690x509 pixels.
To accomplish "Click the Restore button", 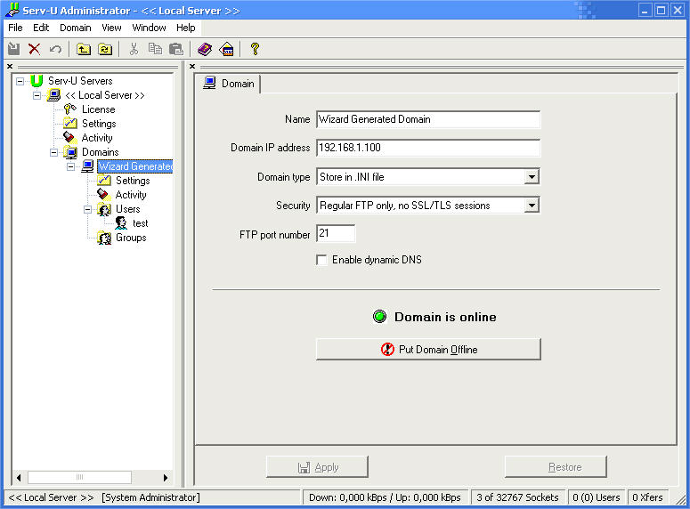I will (556, 467).
